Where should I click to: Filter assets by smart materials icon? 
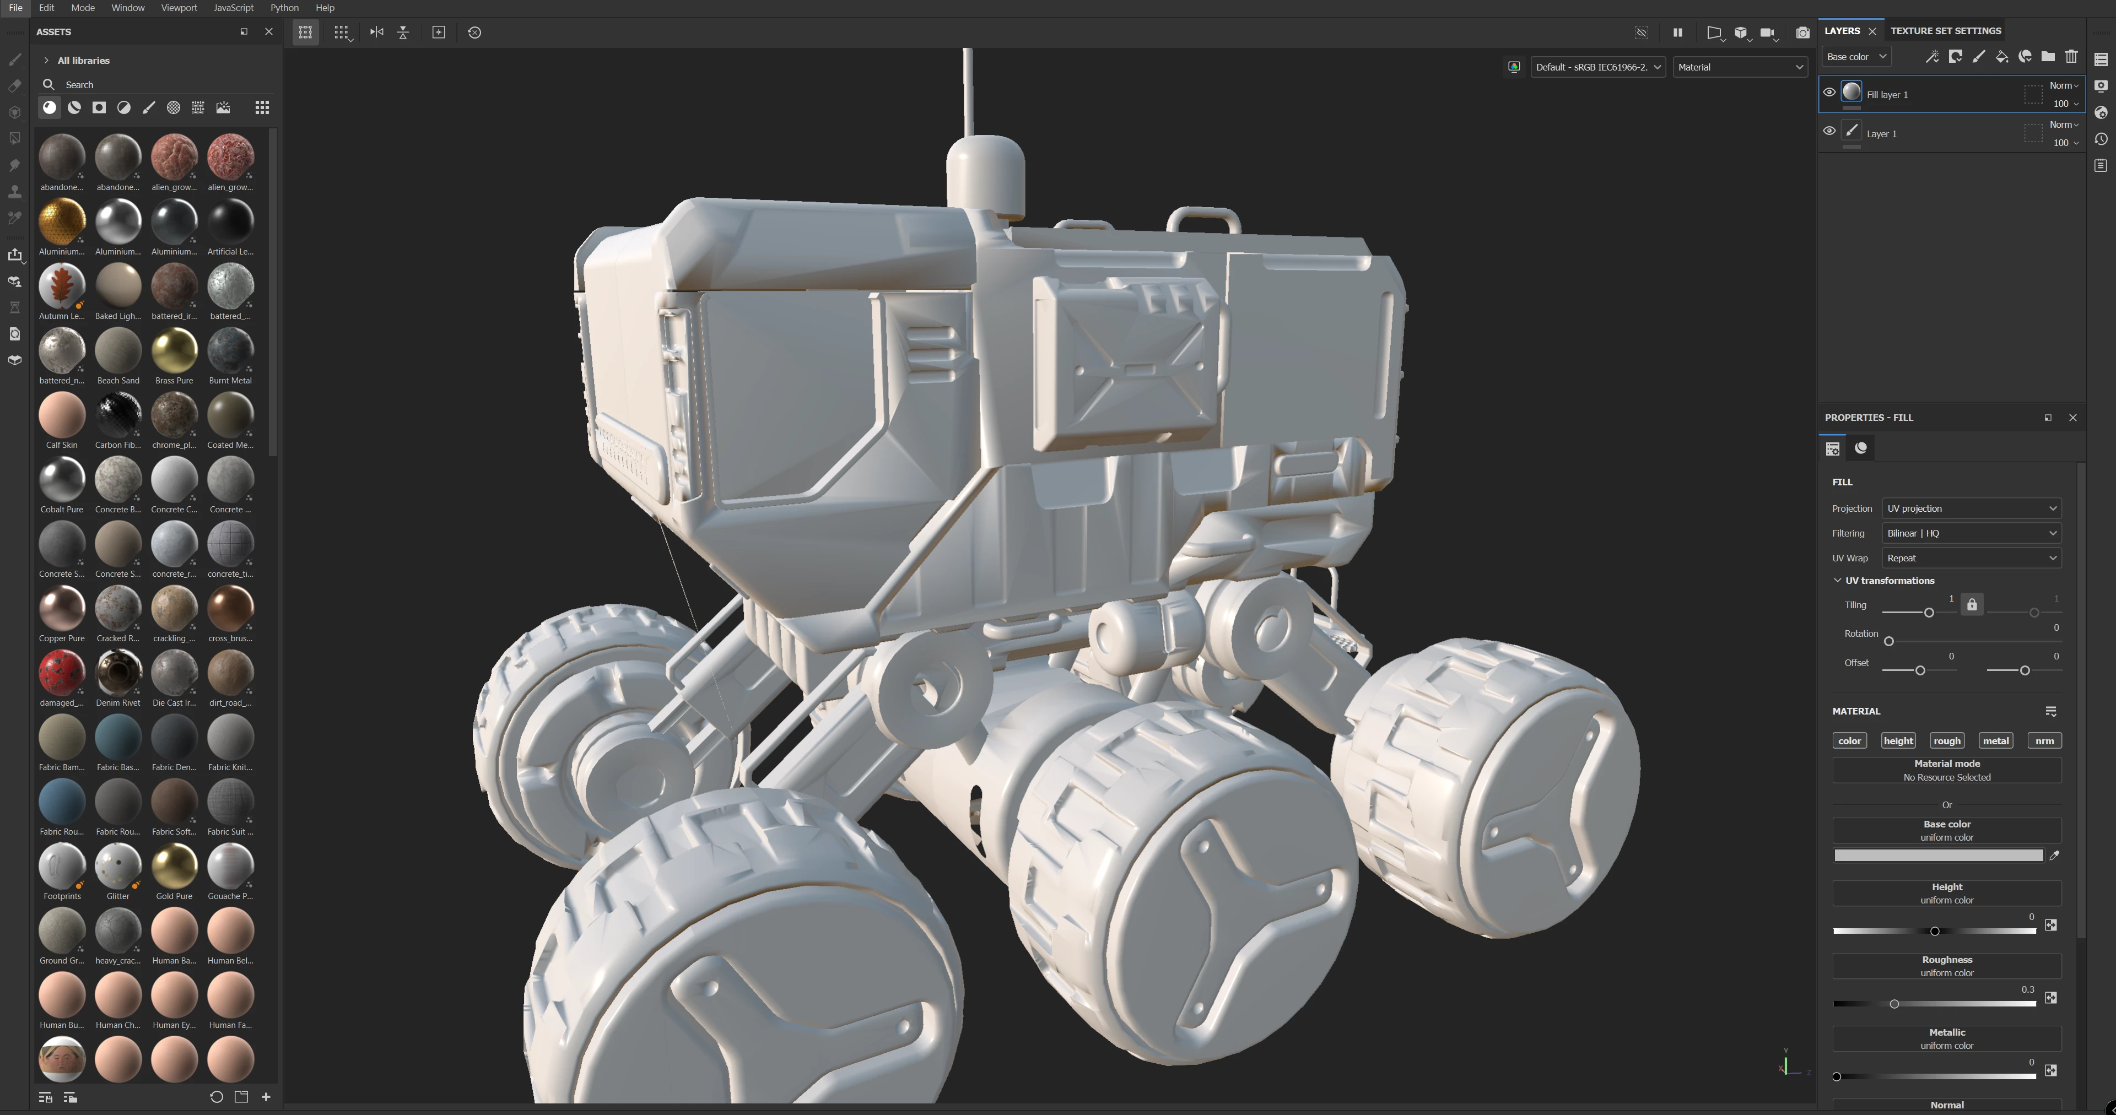(x=74, y=107)
